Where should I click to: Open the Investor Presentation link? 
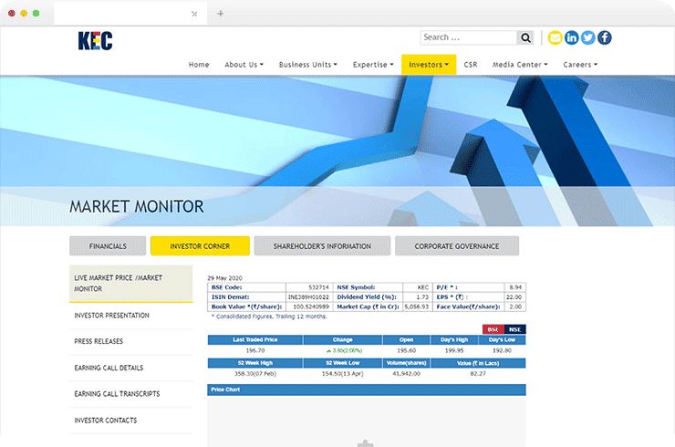111,316
